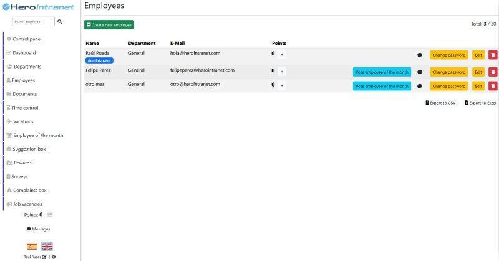The width and height of the screenshot is (499, 261).
Task: Open Messages link in sidebar
Action: pos(38,229)
